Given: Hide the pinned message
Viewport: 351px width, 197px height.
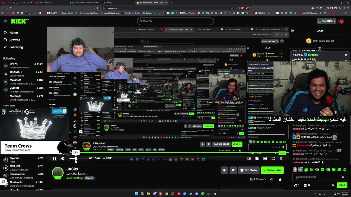Looking at the screenshot, I should click(x=346, y=55).
